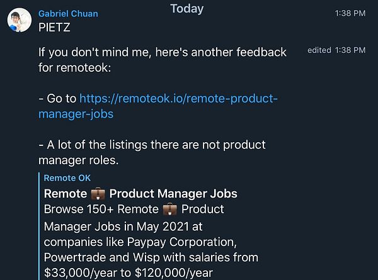Click the briefcase emoji in preview title
The image size is (378, 280).
[98, 193]
